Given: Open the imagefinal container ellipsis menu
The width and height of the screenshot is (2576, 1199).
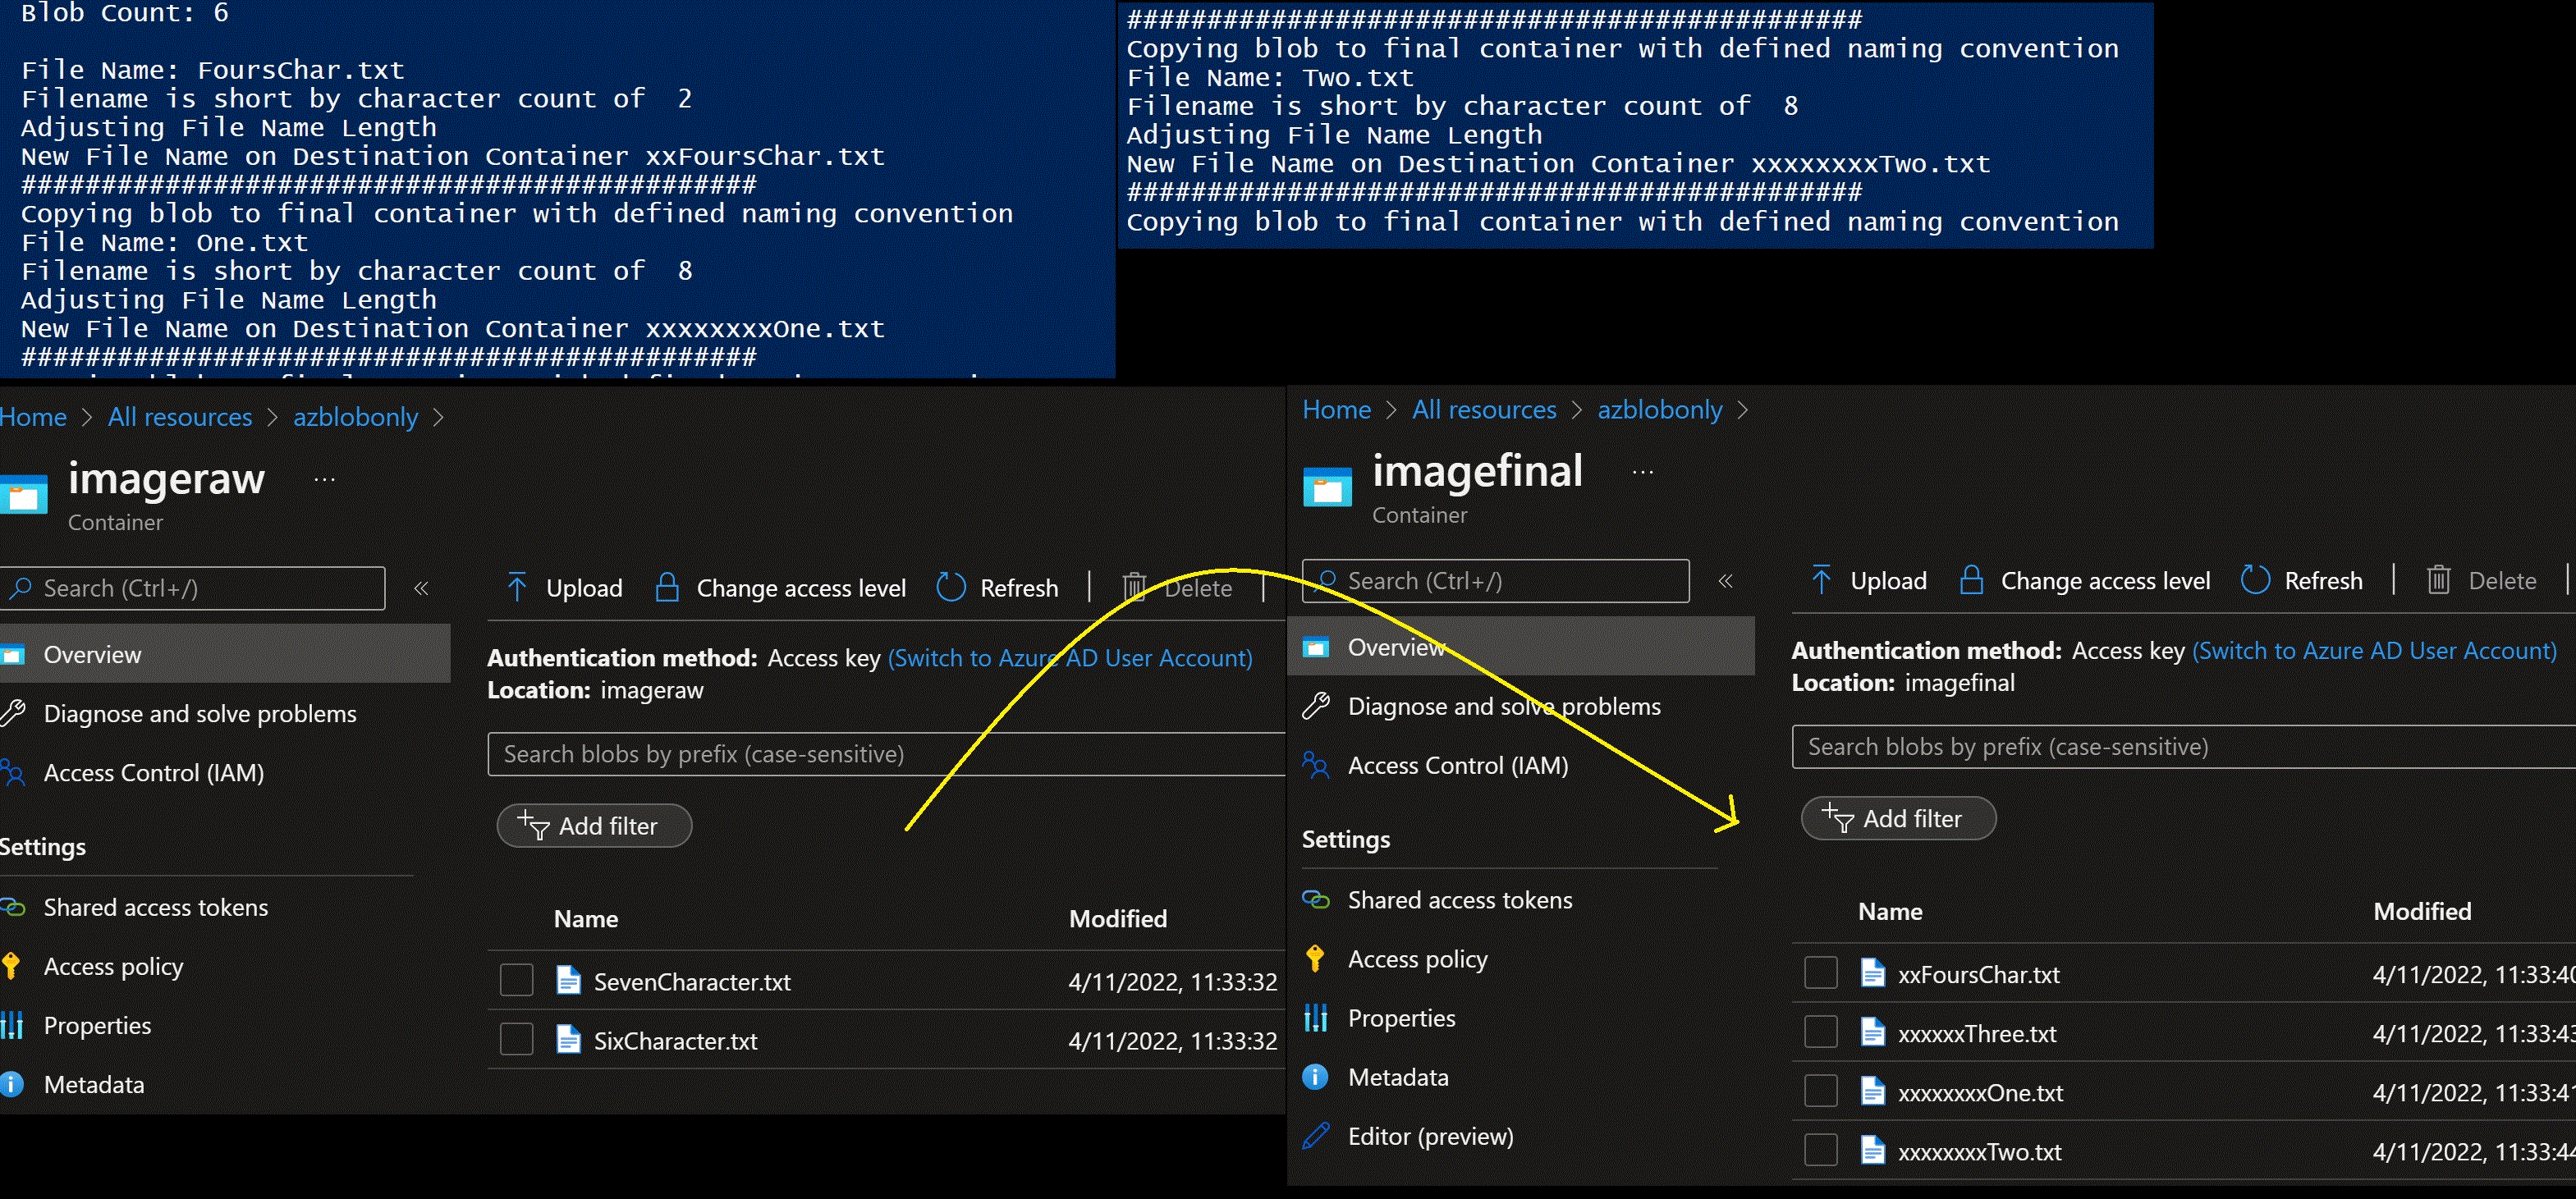Looking at the screenshot, I should click(1642, 470).
